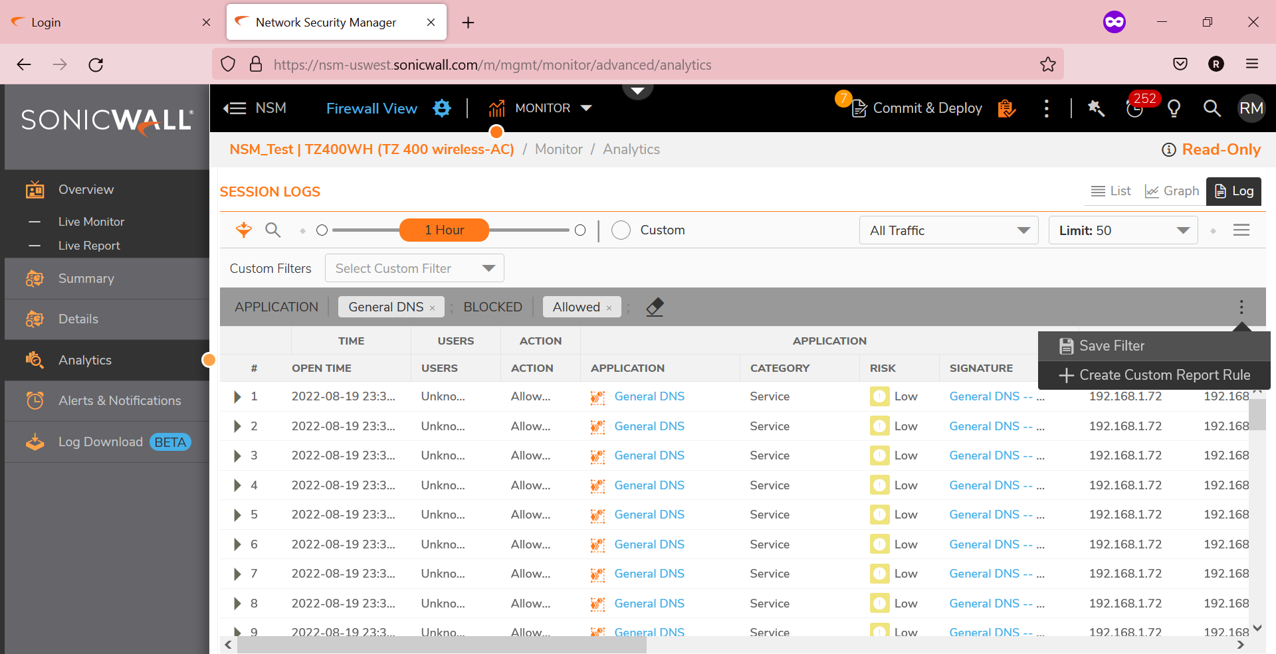The height and width of the screenshot is (654, 1276).
Task: Expand log row 5
Action: 237,515
